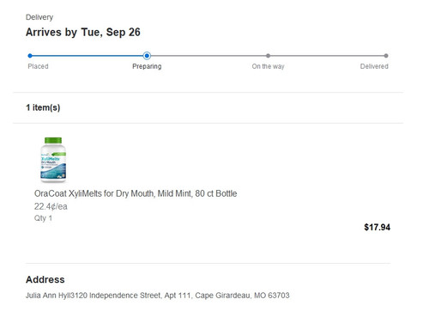
Task: Click the On the way step dot
Action: click(x=268, y=56)
